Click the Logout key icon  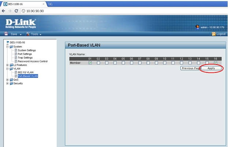click(x=214, y=34)
